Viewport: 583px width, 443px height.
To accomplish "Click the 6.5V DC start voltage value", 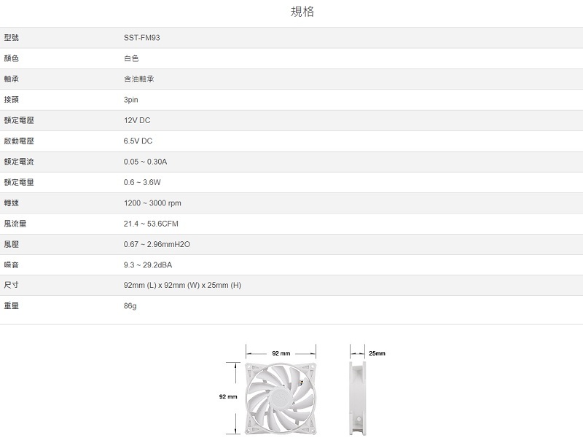I will 138,141.
